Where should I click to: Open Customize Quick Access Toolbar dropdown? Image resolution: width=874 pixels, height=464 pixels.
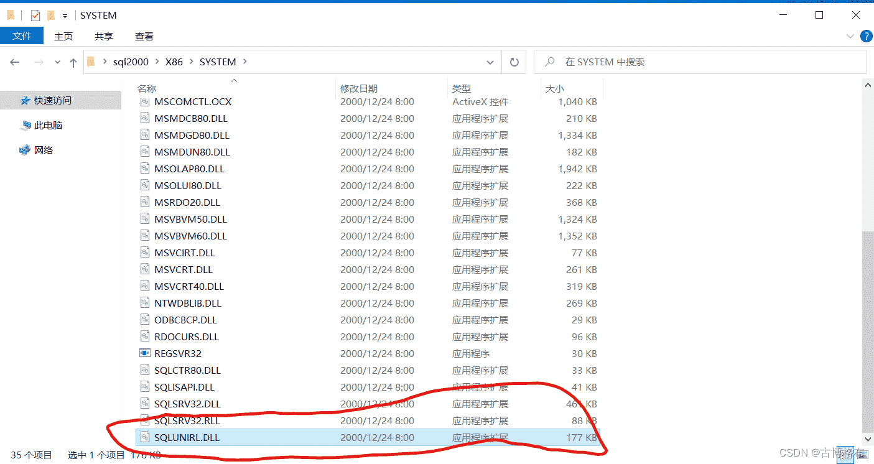65,16
